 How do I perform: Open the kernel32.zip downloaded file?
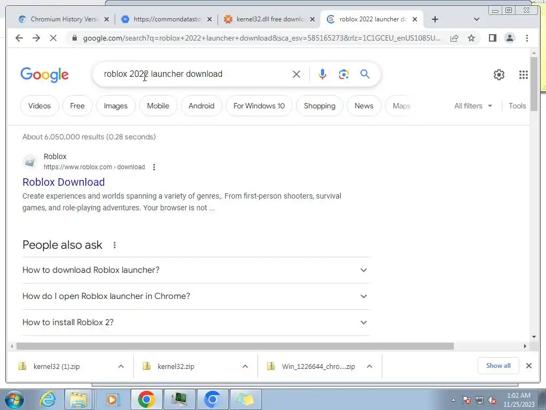tap(176, 366)
